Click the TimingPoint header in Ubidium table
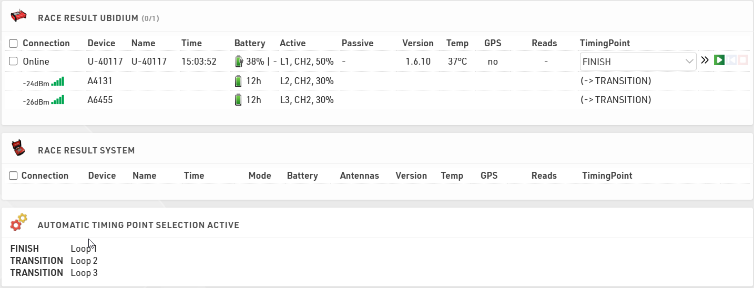The image size is (754, 288). (x=605, y=43)
